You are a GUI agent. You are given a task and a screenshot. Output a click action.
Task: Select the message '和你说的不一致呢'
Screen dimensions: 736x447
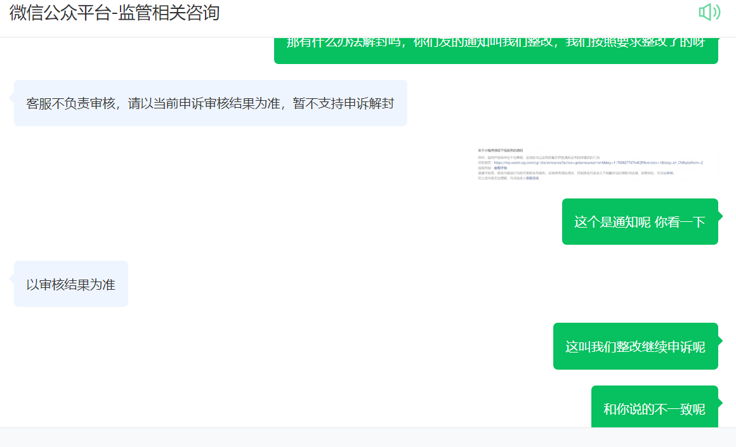654,407
